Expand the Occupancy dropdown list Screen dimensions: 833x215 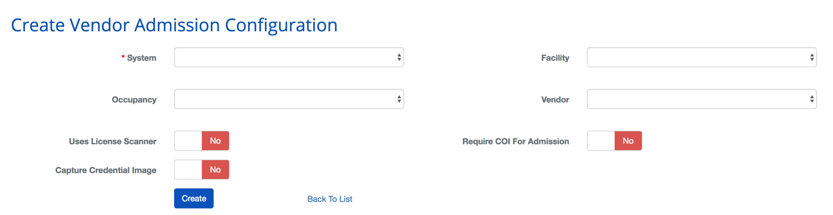click(x=289, y=100)
